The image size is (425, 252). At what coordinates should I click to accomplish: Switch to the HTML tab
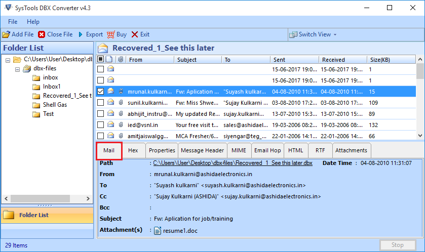[295, 150]
